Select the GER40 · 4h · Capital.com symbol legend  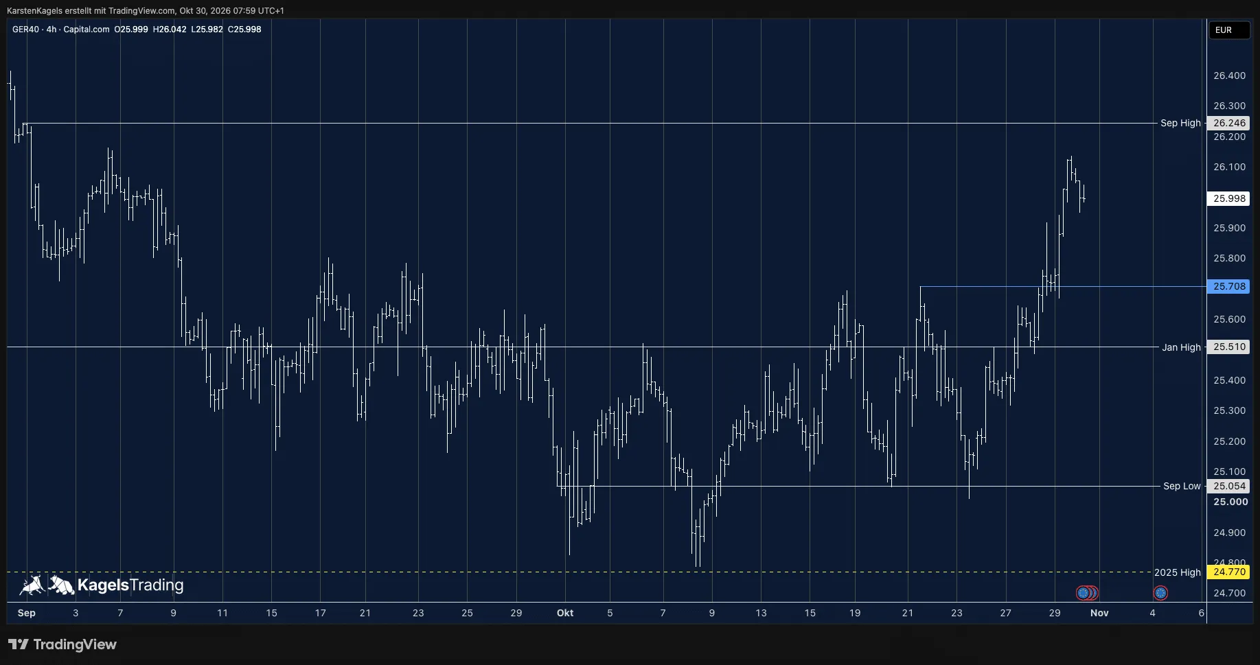point(61,30)
